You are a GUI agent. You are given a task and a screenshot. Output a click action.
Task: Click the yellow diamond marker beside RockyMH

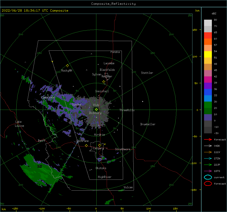(67, 66)
